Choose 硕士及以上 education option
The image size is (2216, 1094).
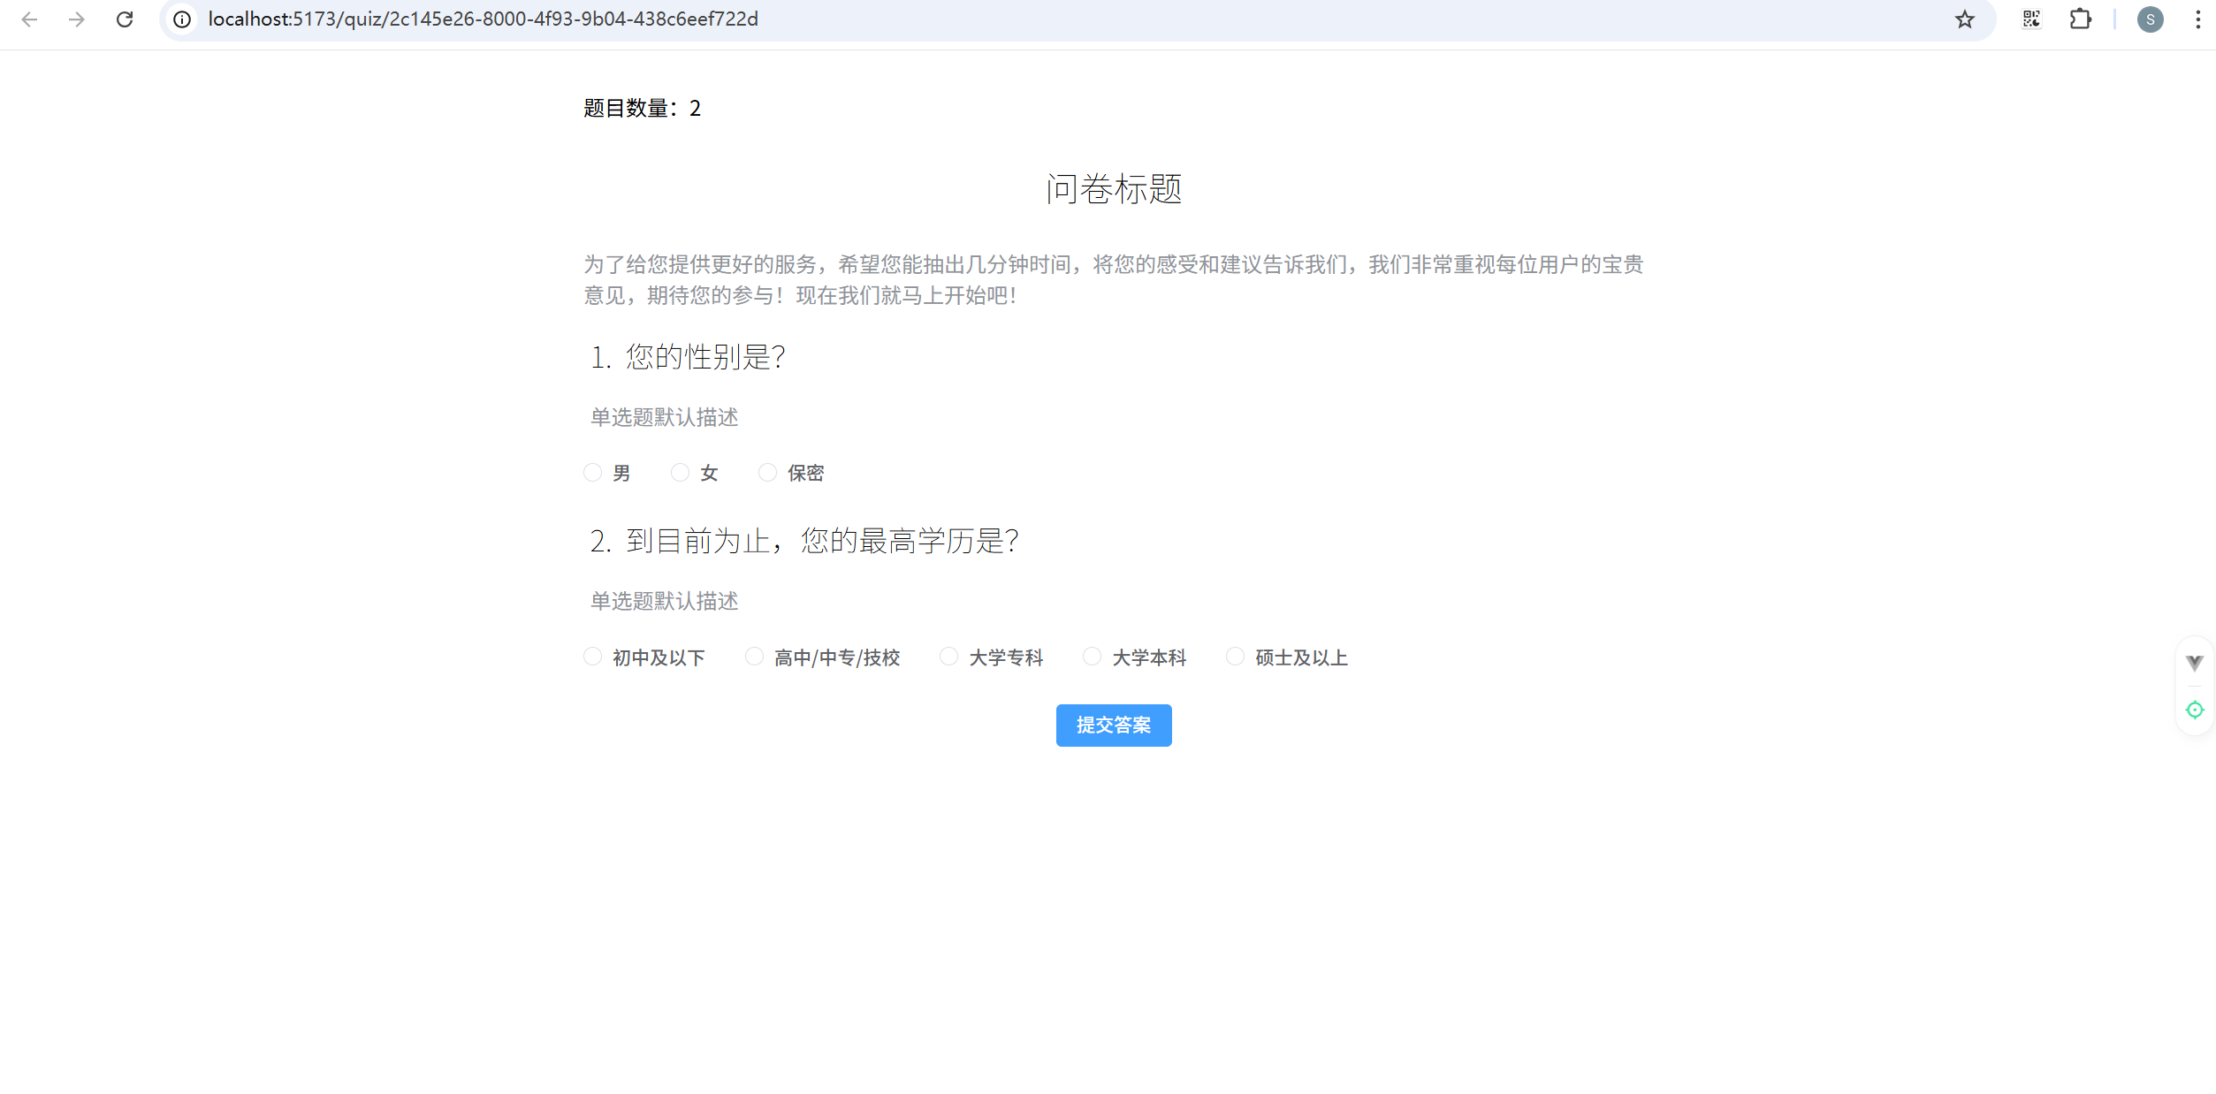point(1236,657)
